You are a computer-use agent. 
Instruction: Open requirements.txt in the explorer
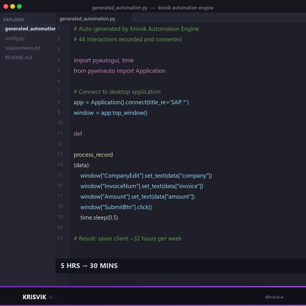click(23, 48)
